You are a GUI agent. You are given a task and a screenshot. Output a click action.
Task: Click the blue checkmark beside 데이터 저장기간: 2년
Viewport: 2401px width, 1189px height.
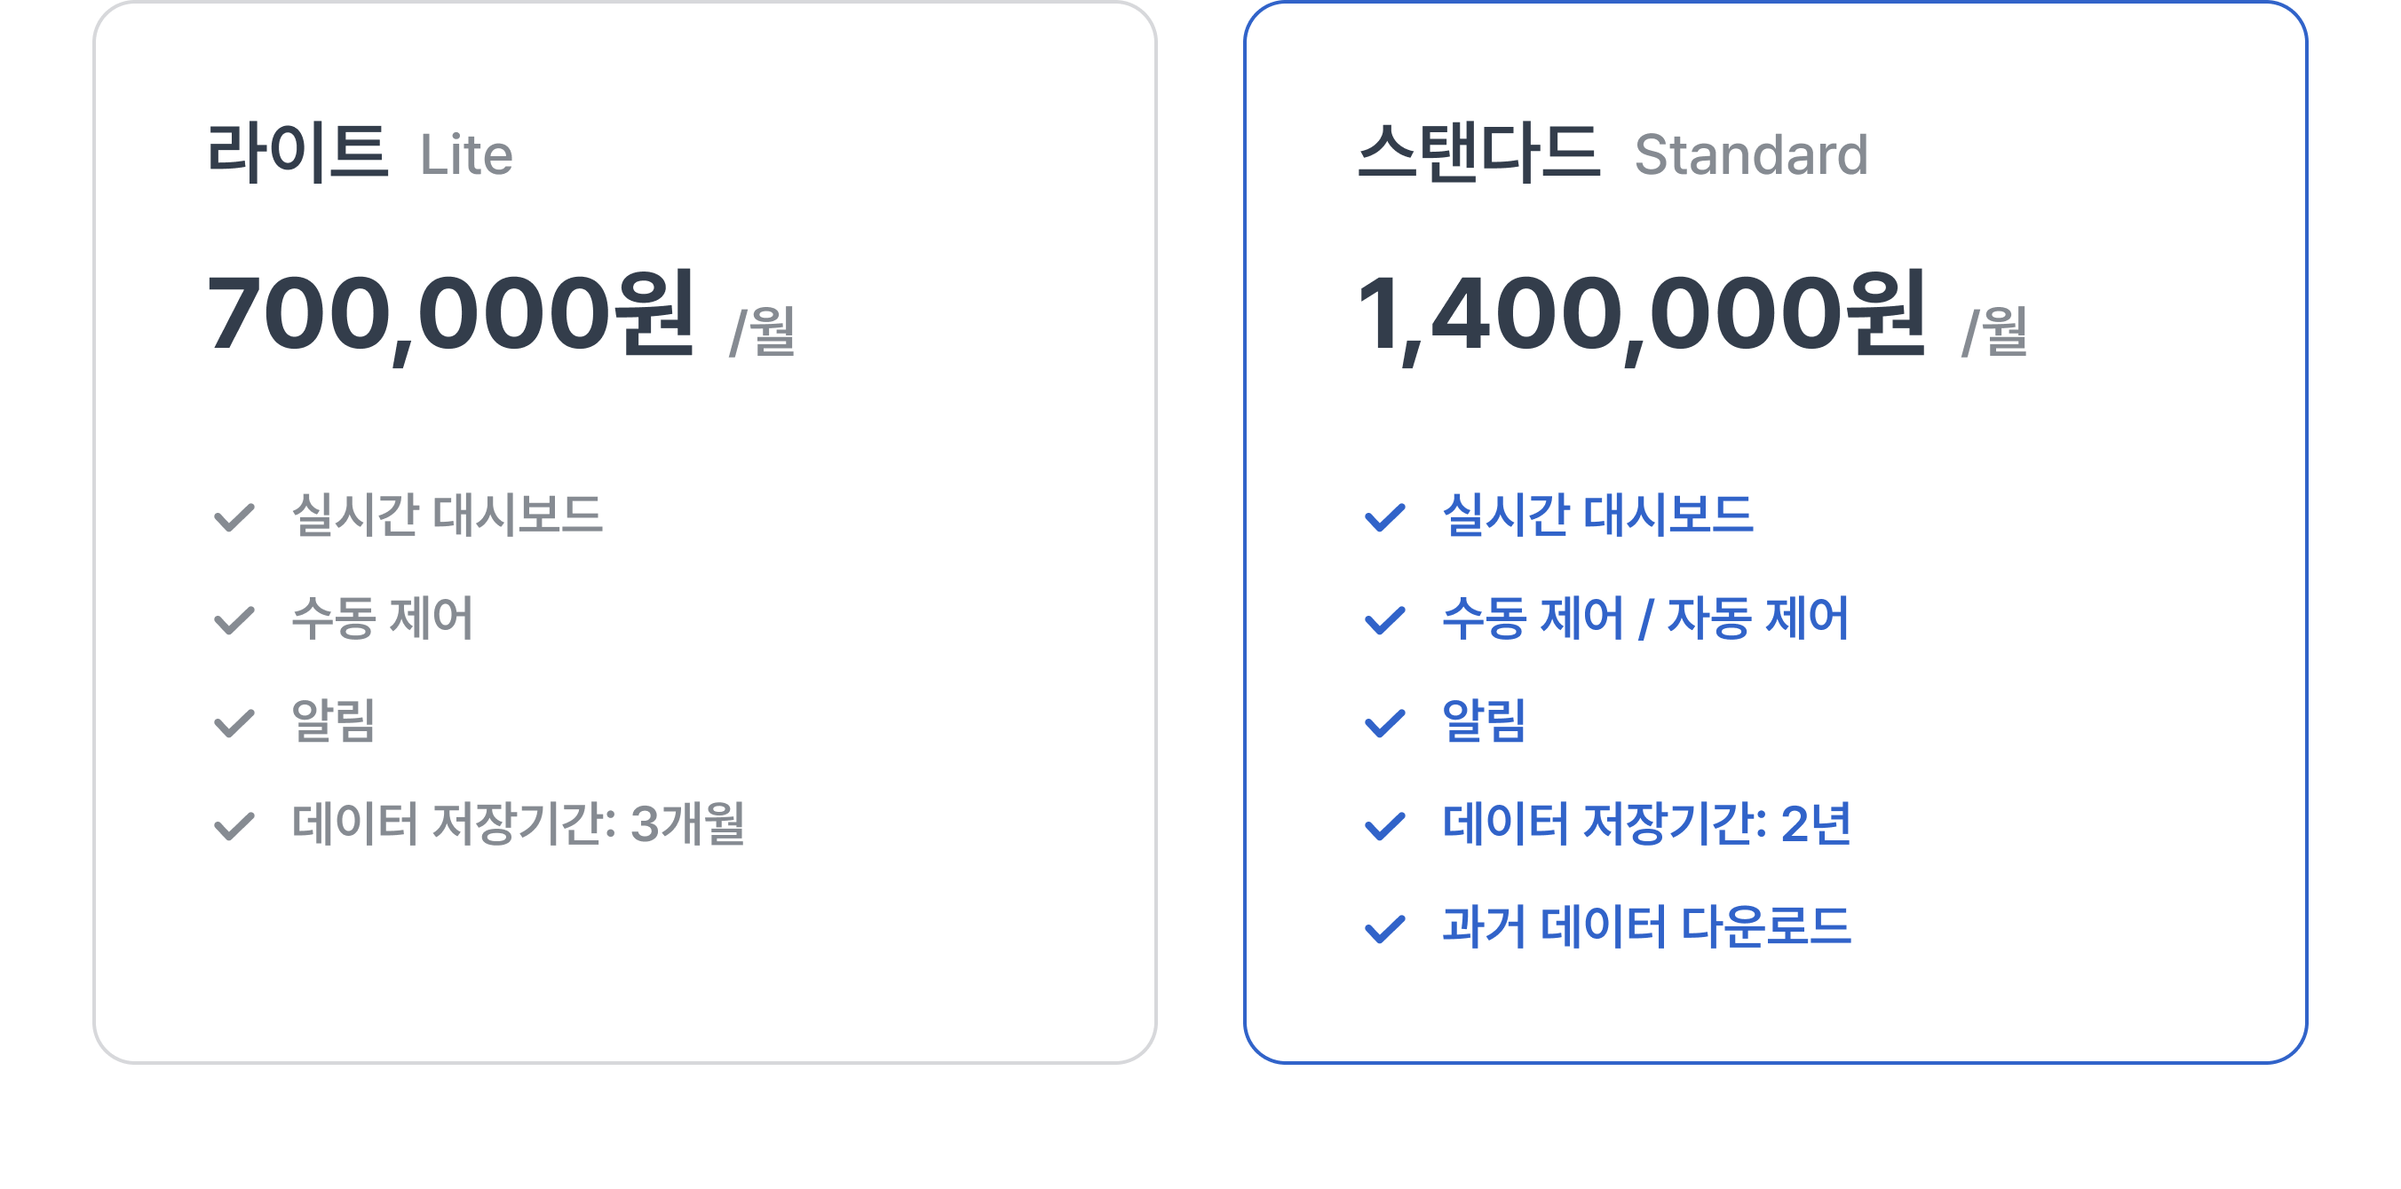pos(1385,826)
